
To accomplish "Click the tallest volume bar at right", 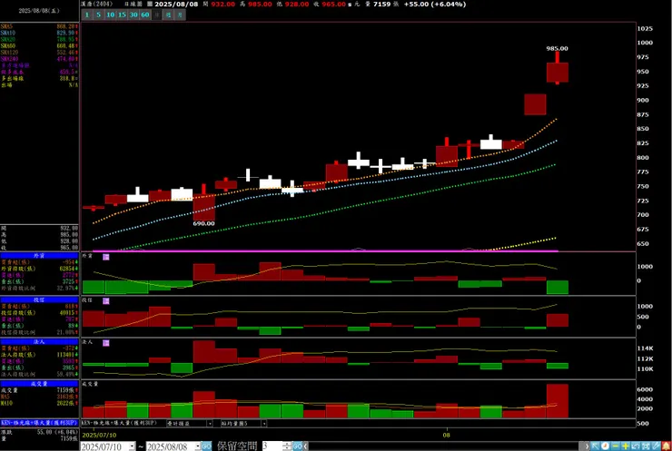I will [558, 401].
